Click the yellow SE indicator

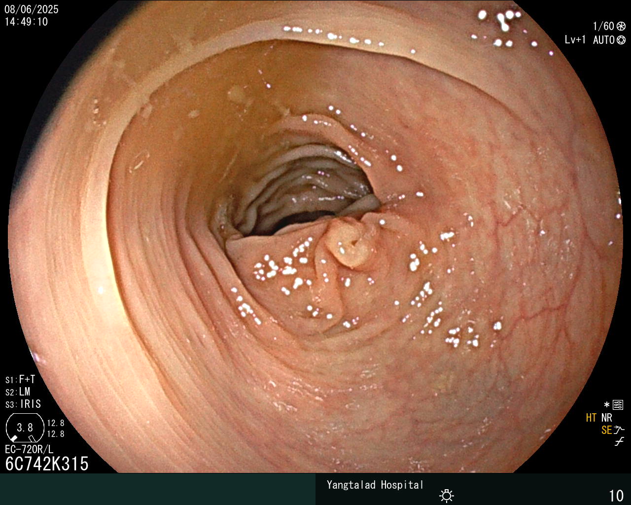point(607,430)
